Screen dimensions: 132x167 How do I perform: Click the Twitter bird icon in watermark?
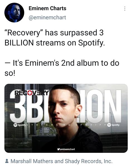tap(58, 149)
